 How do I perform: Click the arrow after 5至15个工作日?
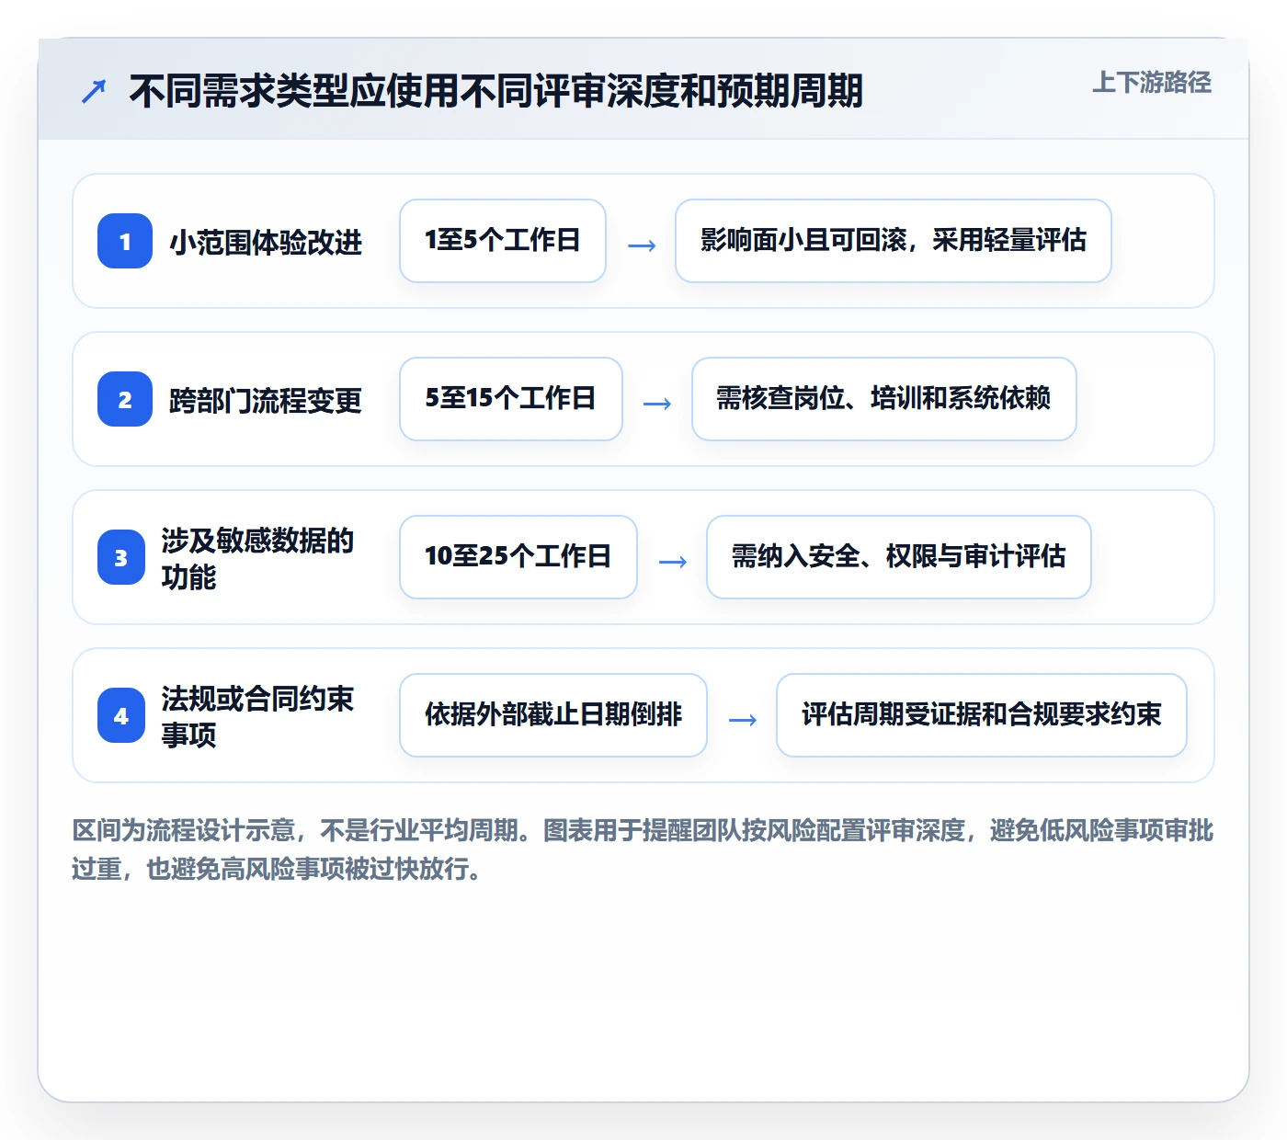(x=657, y=403)
